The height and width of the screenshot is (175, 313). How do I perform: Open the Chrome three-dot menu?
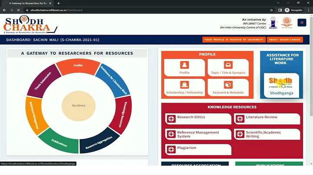[309, 10]
